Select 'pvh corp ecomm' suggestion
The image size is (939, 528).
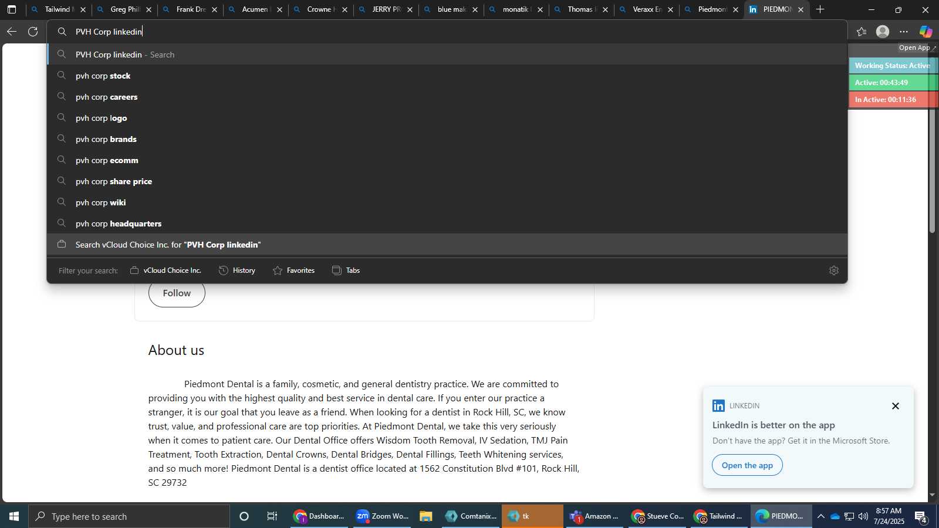tap(447, 160)
